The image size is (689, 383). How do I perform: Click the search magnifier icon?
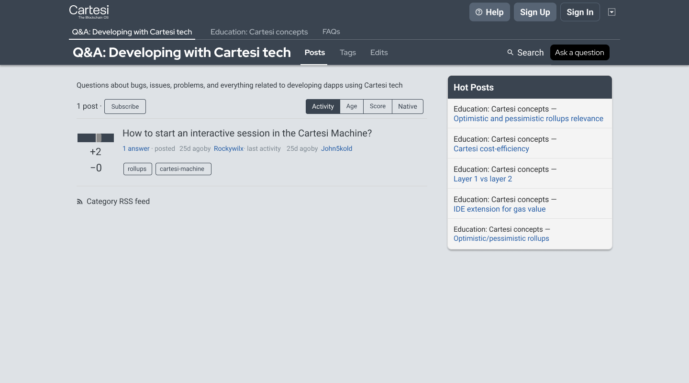click(x=511, y=52)
